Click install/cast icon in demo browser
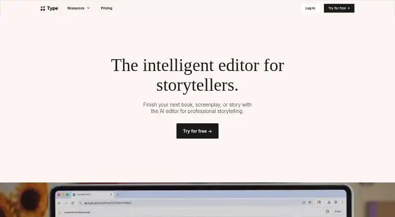The image size is (395, 217). (x=304, y=202)
